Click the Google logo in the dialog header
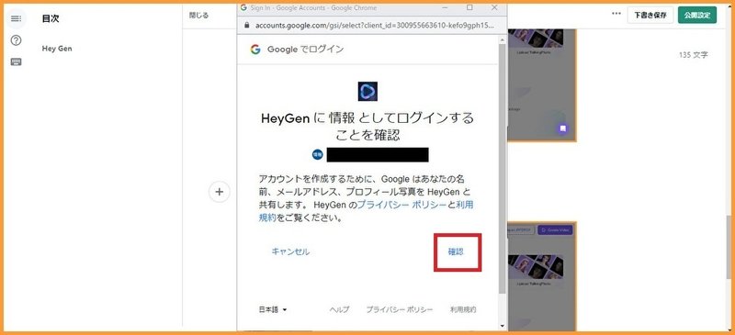 [x=255, y=50]
